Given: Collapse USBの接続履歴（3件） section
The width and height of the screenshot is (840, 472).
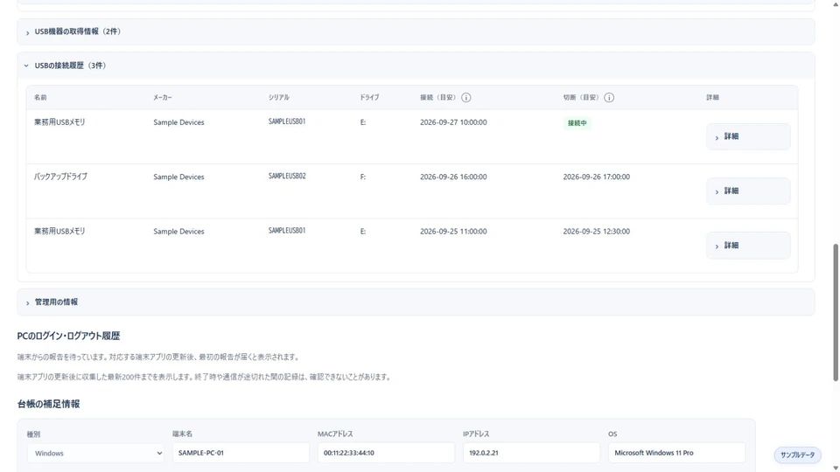Looking at the screenshot, I should pyautogui.click(x=416, y=66).
